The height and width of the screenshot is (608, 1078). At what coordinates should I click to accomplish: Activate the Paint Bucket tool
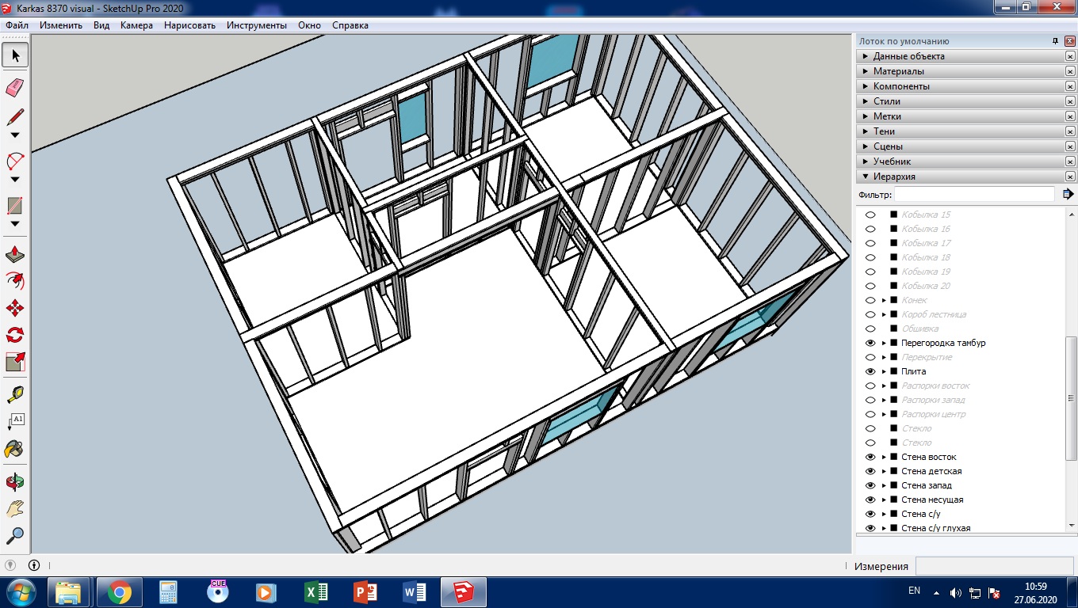click(14, 450)
